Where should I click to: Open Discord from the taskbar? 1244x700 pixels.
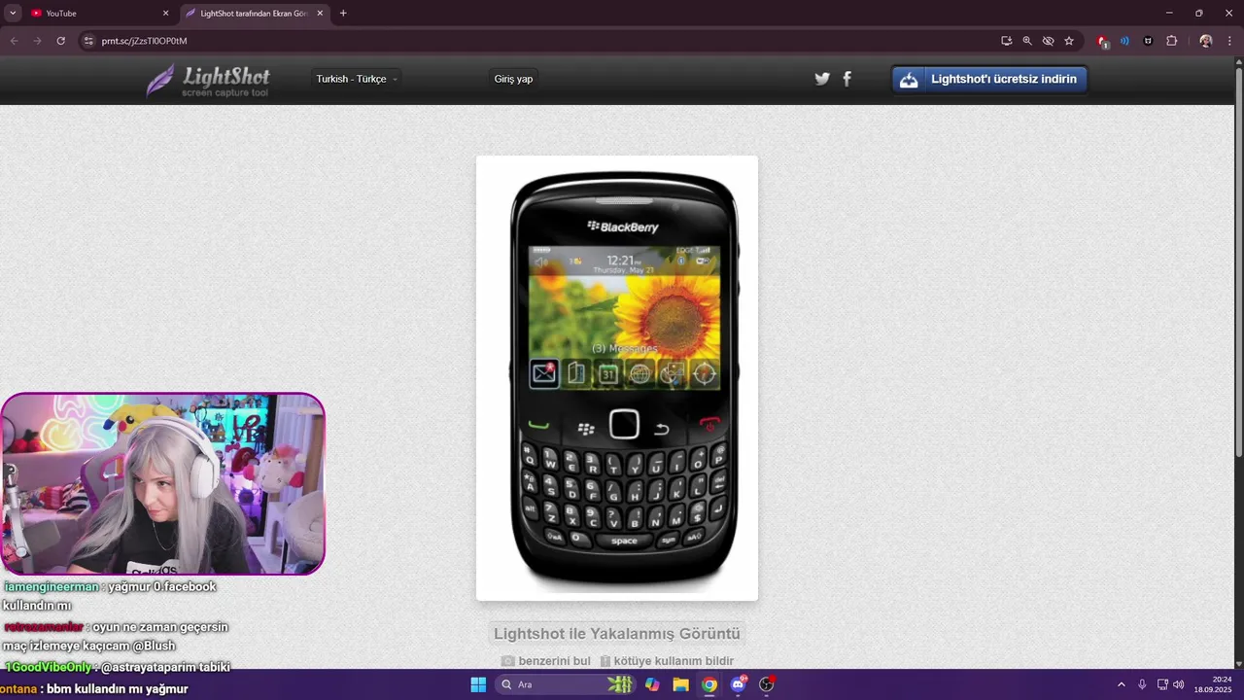tap(739, 684)
